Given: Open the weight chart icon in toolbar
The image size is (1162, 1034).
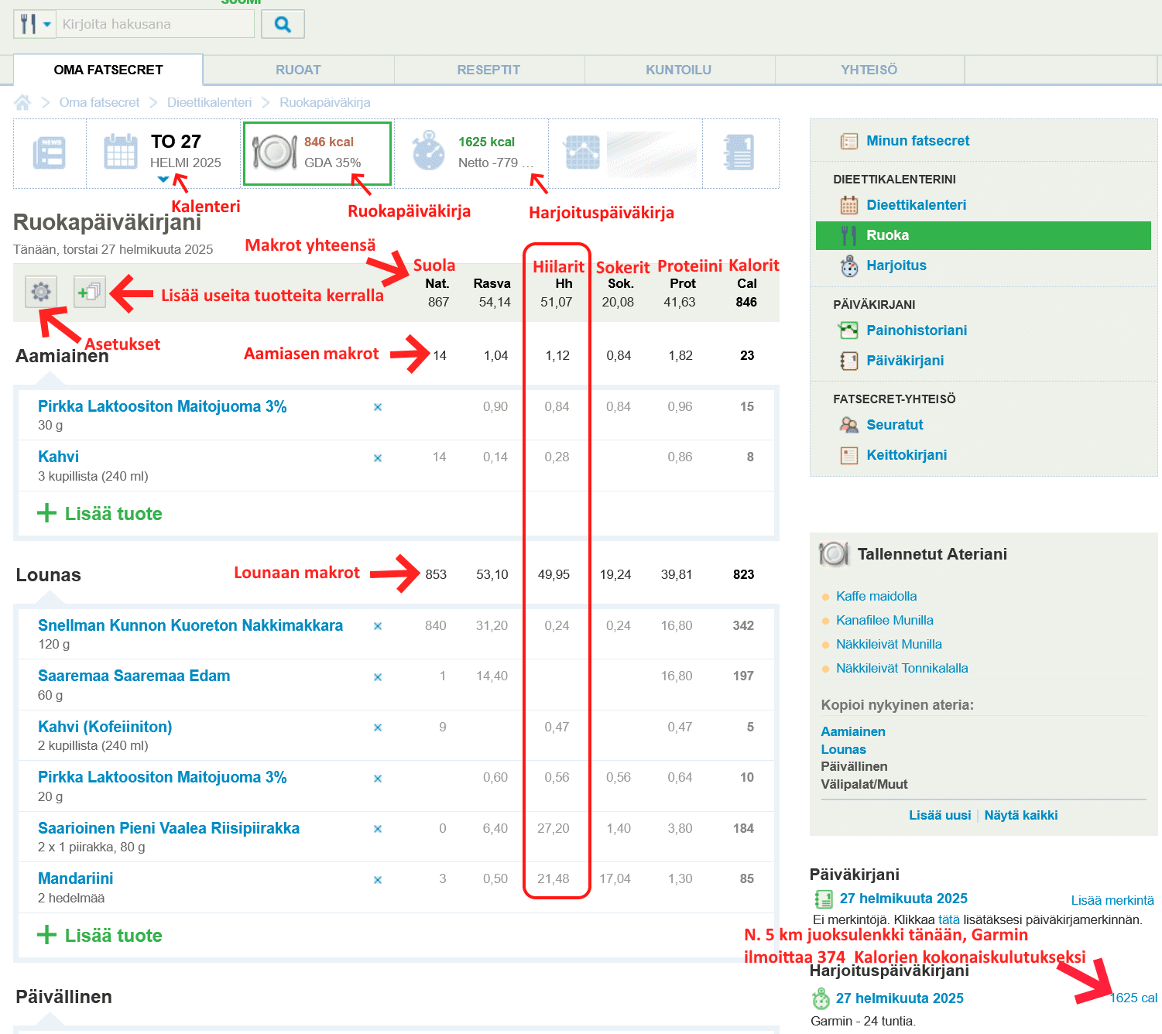Looking at the screenshot, I should (x=582, y=152).
